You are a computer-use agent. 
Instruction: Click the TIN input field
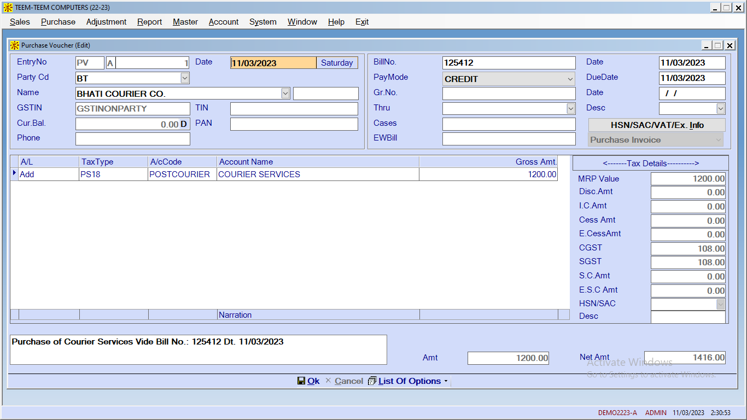tap(294, 109)
